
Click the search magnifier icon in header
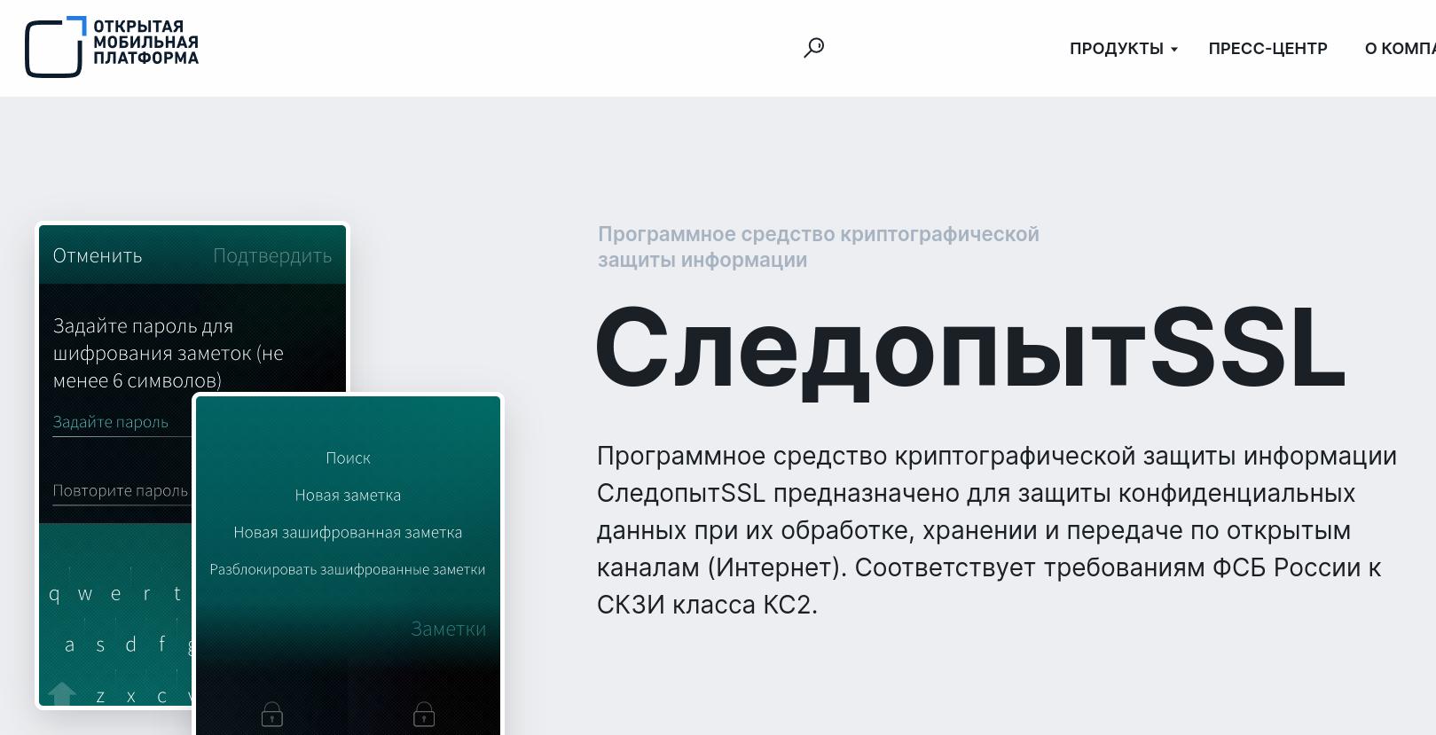[813, 48]
